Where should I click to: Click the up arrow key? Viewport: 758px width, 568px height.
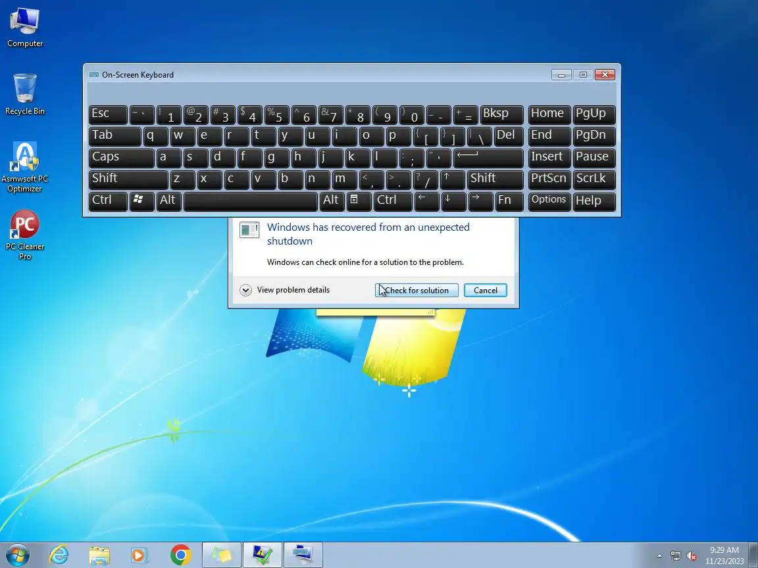pyautogui.click(x=452, y=179)
